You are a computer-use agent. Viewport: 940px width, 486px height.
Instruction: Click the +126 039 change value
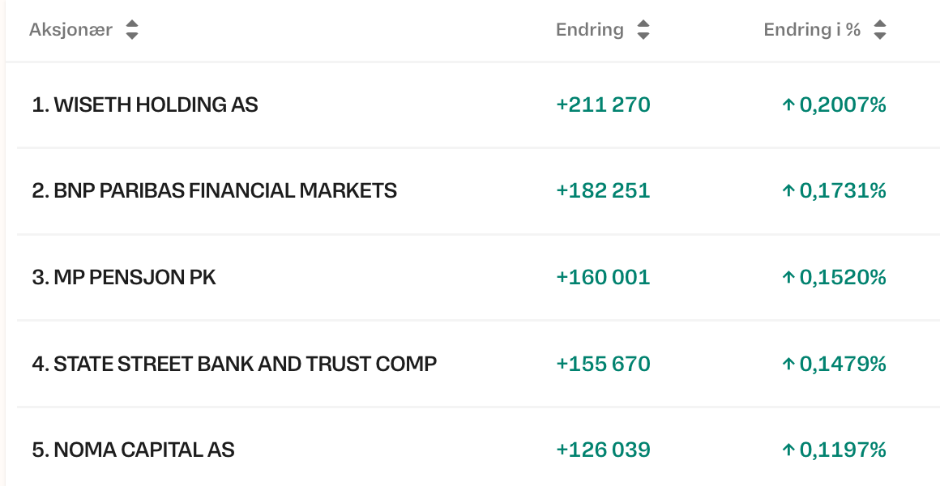click(603, 450)
